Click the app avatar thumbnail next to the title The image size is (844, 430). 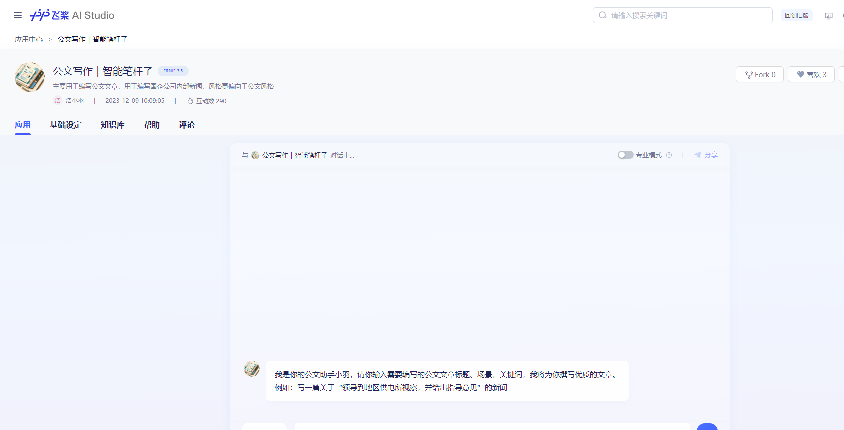[30, 77]
